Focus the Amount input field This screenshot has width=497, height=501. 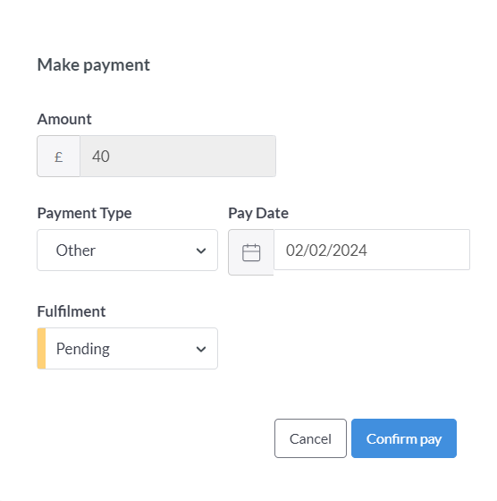click(x=178, y=157)
